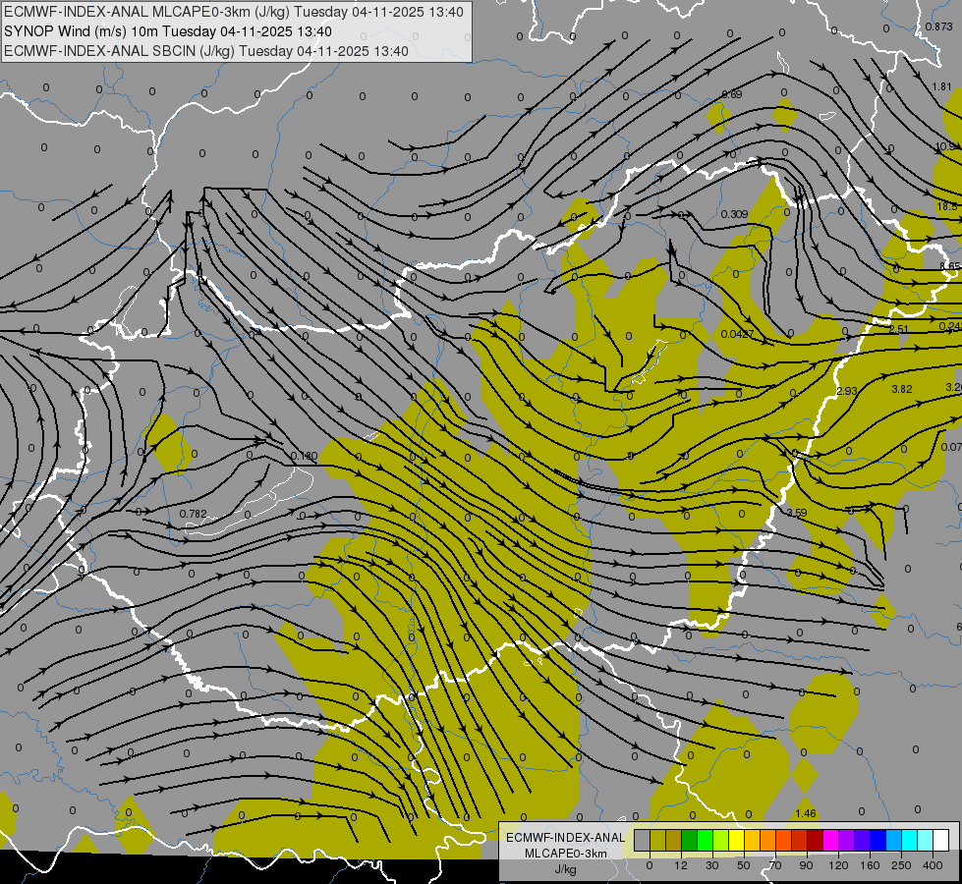Click the map value 8.65

click(x=950, y=266)
